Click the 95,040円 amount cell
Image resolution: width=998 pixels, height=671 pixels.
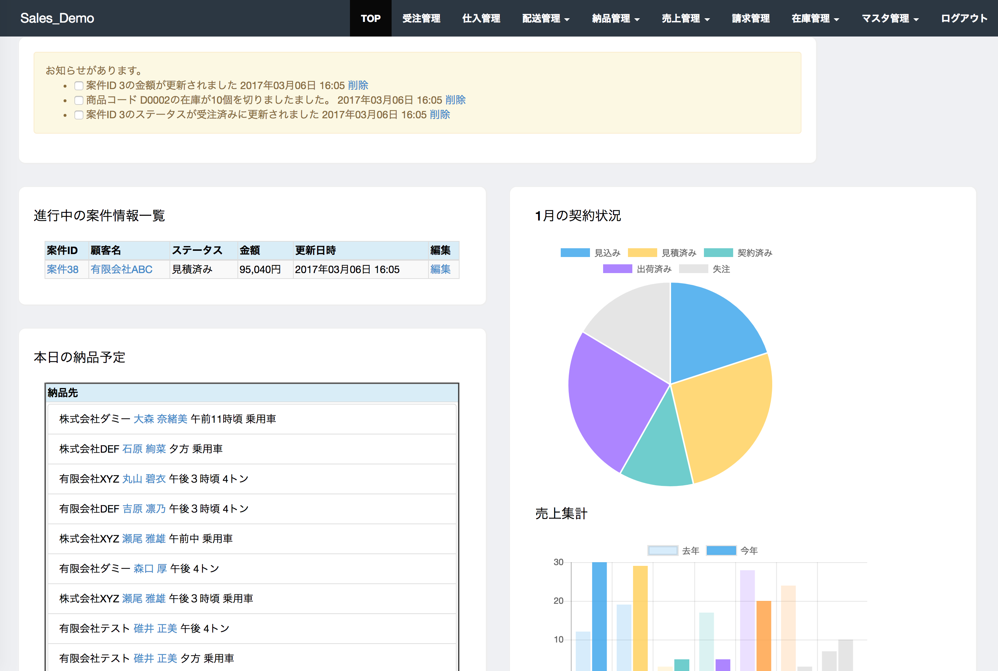[266, 269]
